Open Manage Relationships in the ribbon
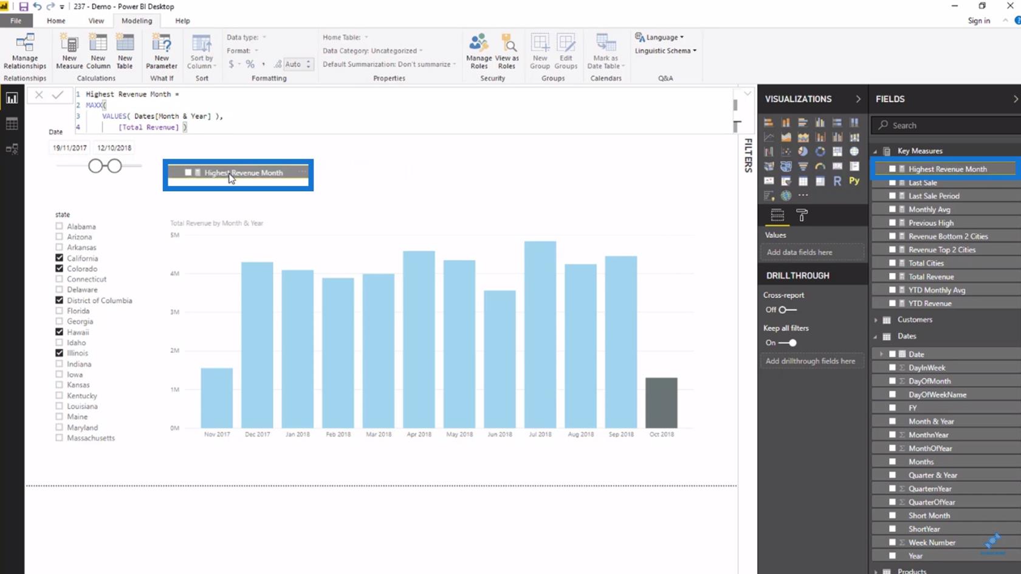The width and height of the screenshot is (1021, 574). [25, 52]
